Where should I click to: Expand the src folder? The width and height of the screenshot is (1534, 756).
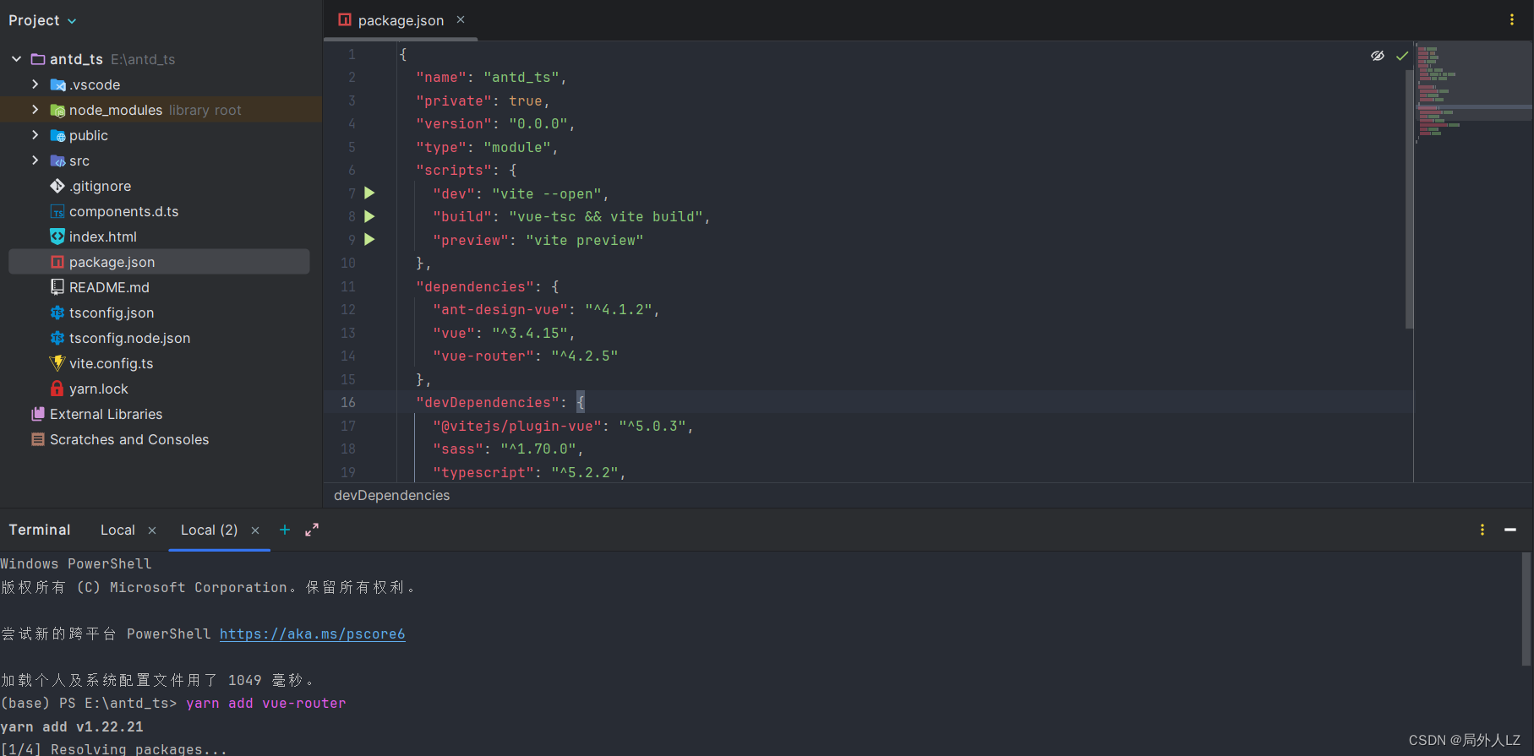[35, 160]
